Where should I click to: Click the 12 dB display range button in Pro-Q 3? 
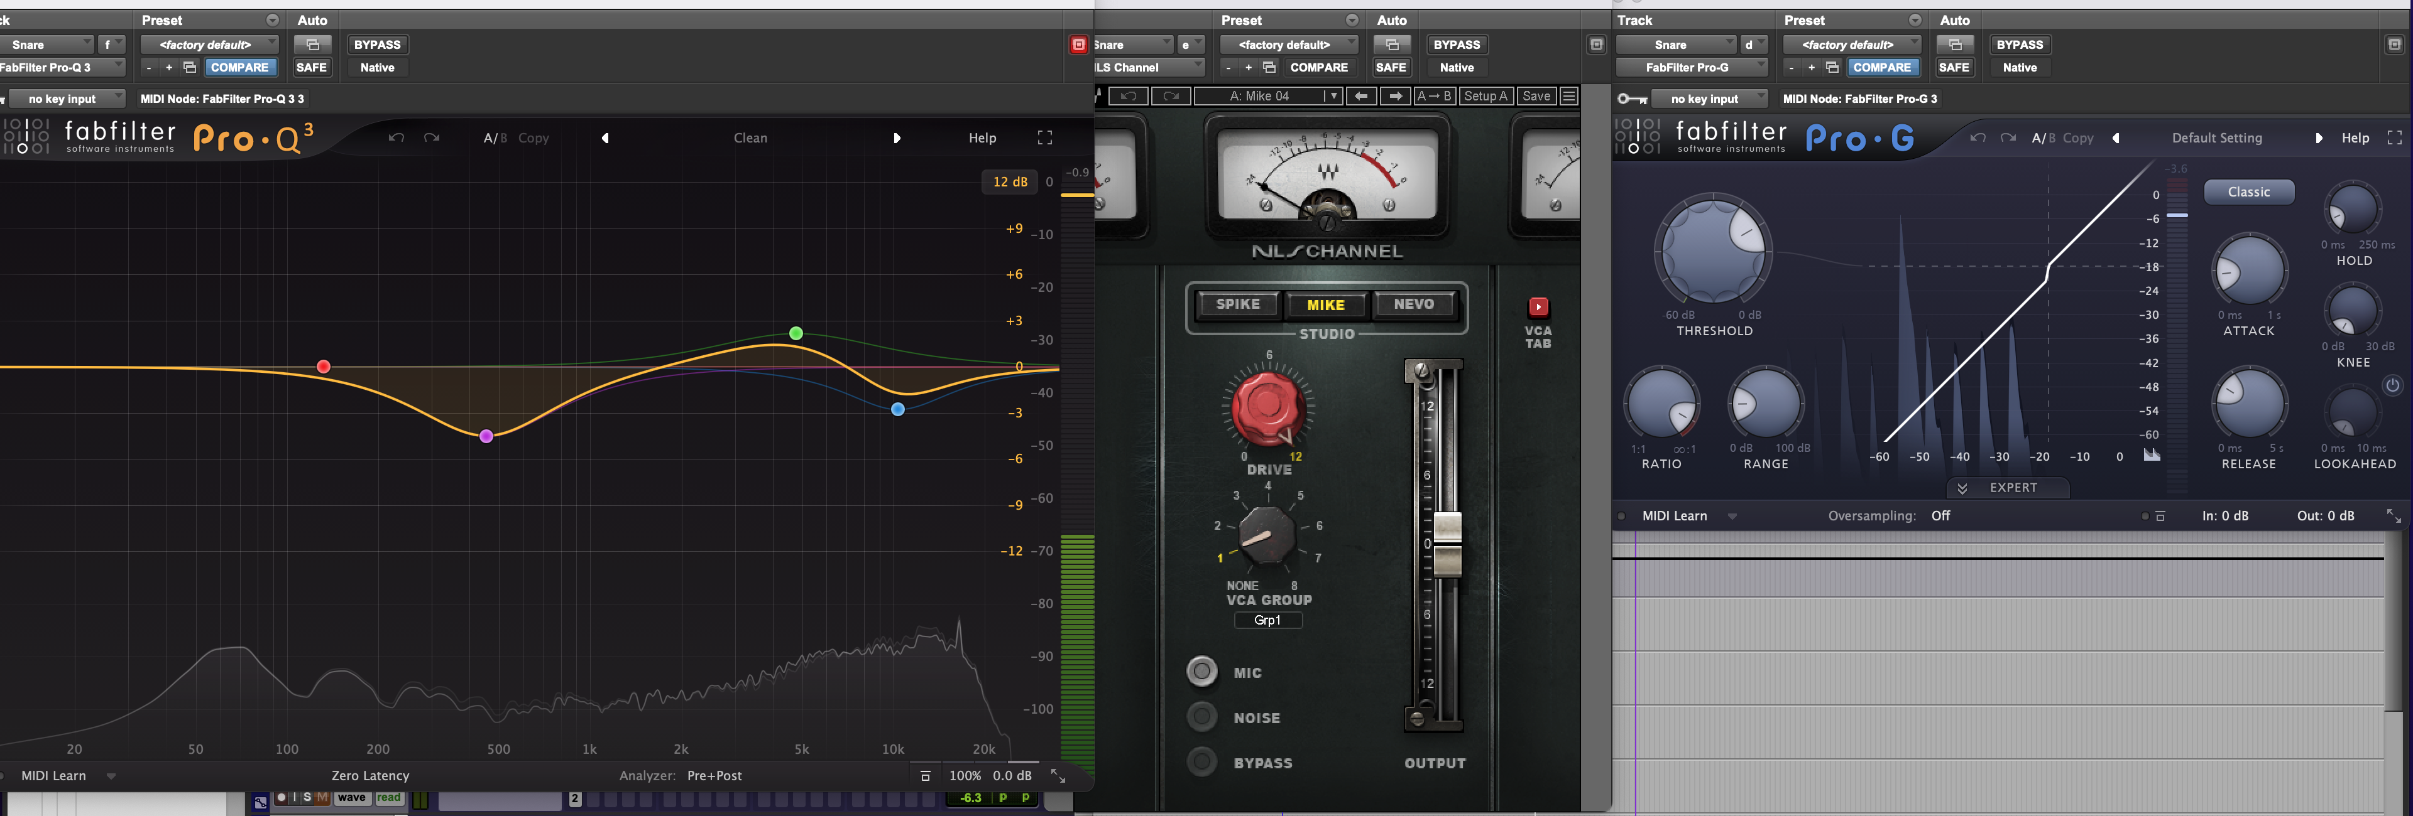[1010, 181]
